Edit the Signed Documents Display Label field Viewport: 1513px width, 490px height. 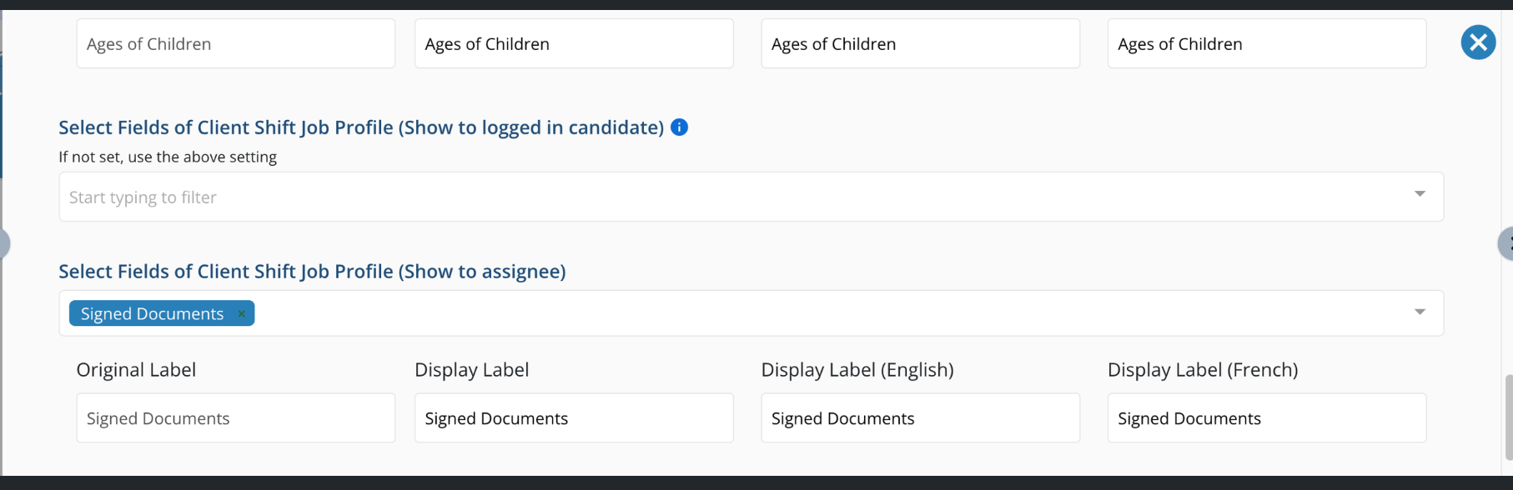(574, 418)
